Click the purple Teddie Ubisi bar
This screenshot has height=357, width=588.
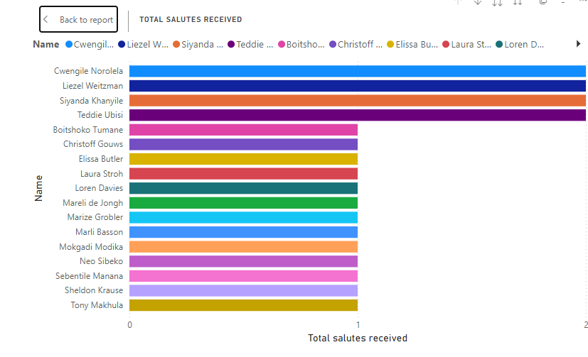[357, 115]
